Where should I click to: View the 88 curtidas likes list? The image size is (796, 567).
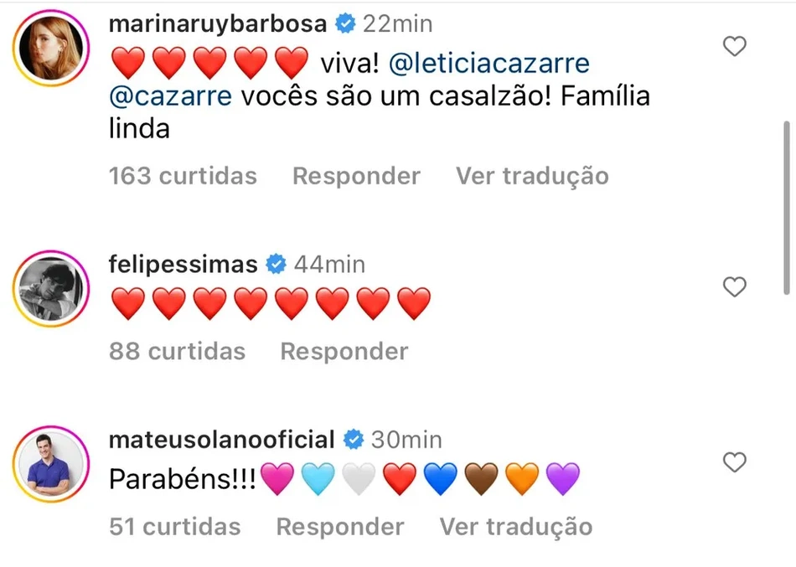pos(177,351)
